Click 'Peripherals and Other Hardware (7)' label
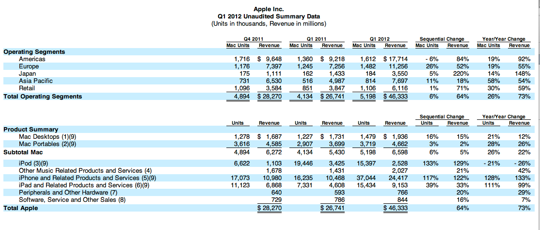Viewport: 540px width, 230px height. [68, 193]
